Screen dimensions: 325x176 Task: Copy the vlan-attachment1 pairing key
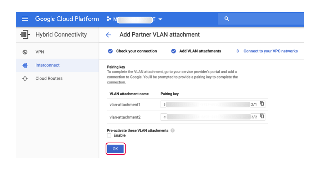tap(262, 104)
